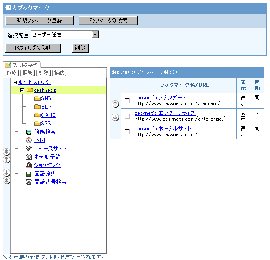Open the ルートフォルダ link
270x260 pixels.
(x=34, y=82)
